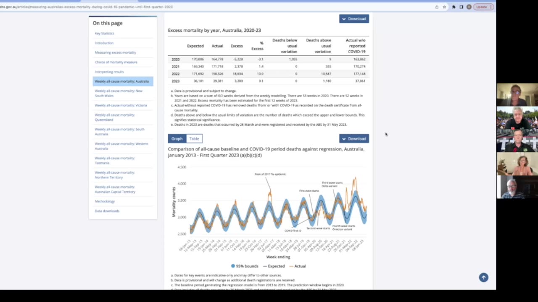Click the back-to-top arrow button

pos(483,277)
